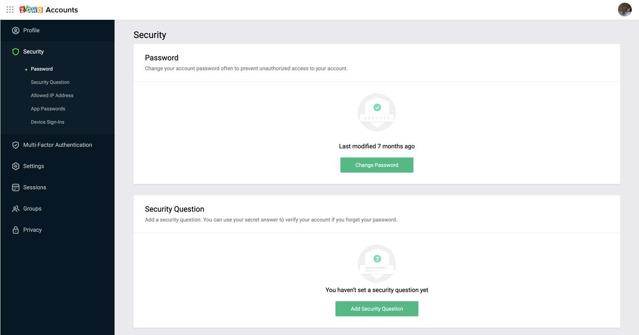Click the Zoho logo in header
Image resolution: width=639 pixels, height=335 pixels.
click(31, 9)
